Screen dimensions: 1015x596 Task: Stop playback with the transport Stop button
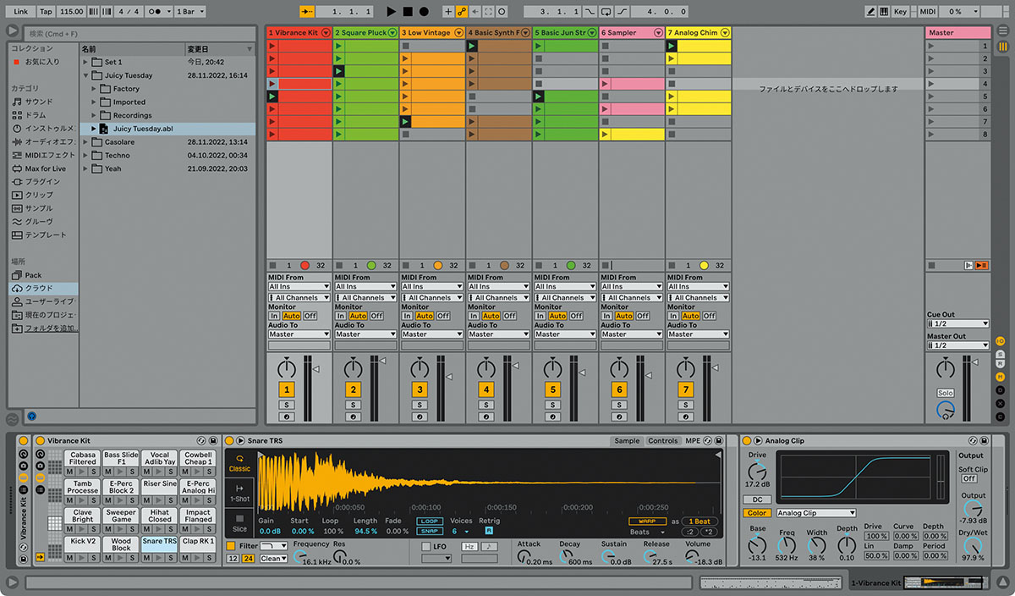point(408,12)
